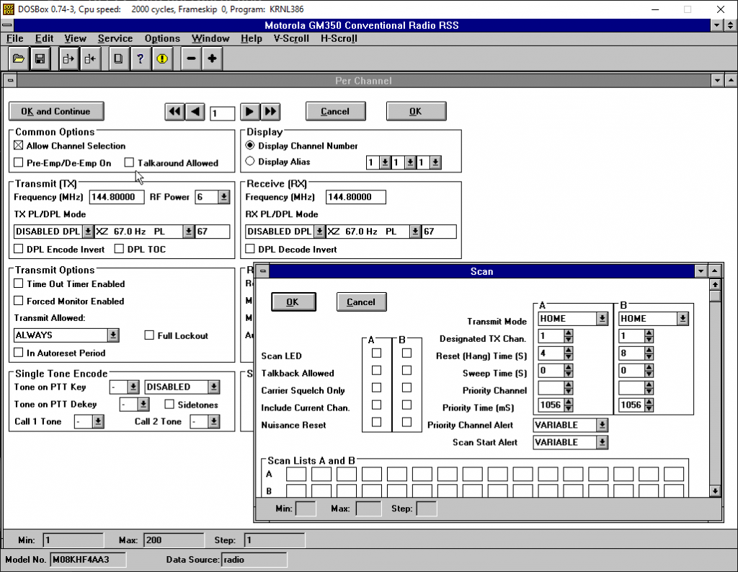Click the write to radio icon
This screenshot has height=572, width=738.
(x=90, y=59)
